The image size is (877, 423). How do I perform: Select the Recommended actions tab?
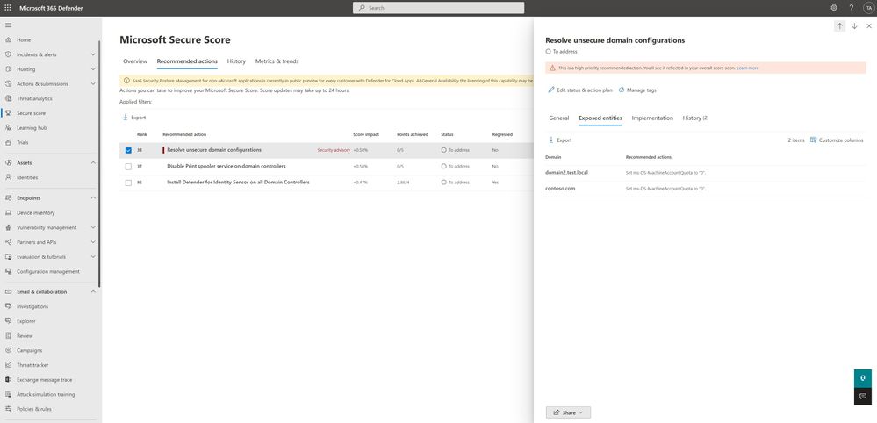tap(187, 61)
